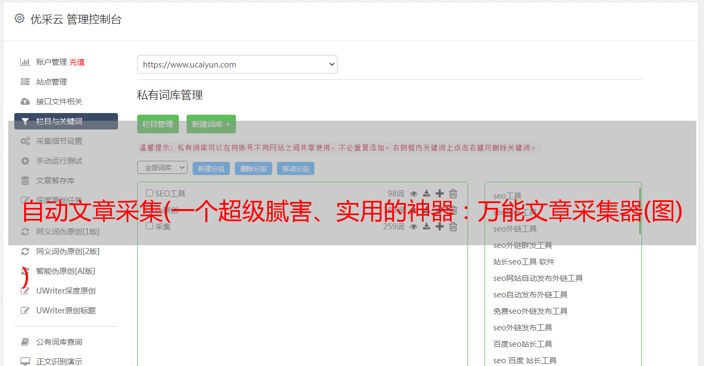This screenshot has height=366, width=704.
Task: Click the red 充值 recharge link
Action: [x=77, y=62]
